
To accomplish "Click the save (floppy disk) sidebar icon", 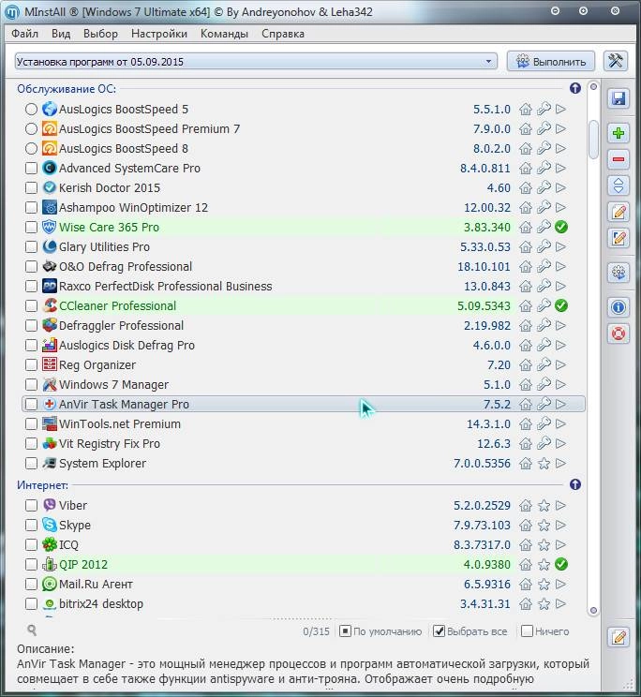I will coord(619,98).
